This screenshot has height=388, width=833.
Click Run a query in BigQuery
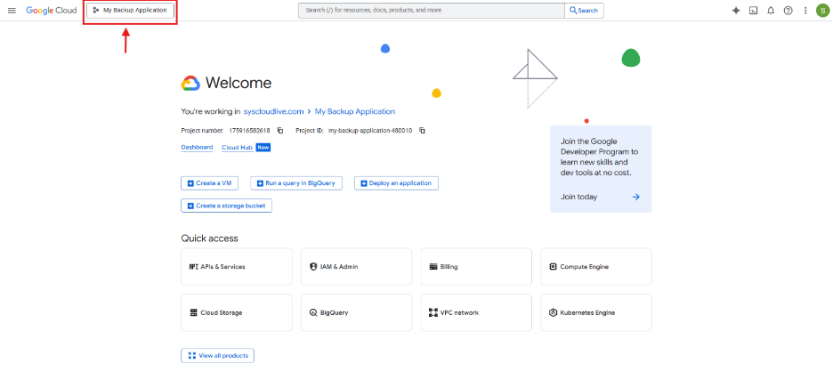coord(296,183)
